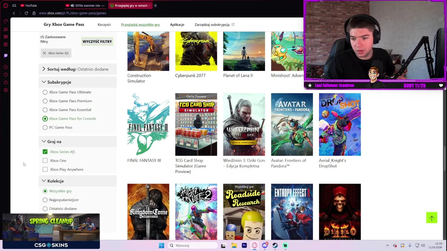
Task: Enable Xbox Play Anywhere checkbox
Action: (45, 169)
